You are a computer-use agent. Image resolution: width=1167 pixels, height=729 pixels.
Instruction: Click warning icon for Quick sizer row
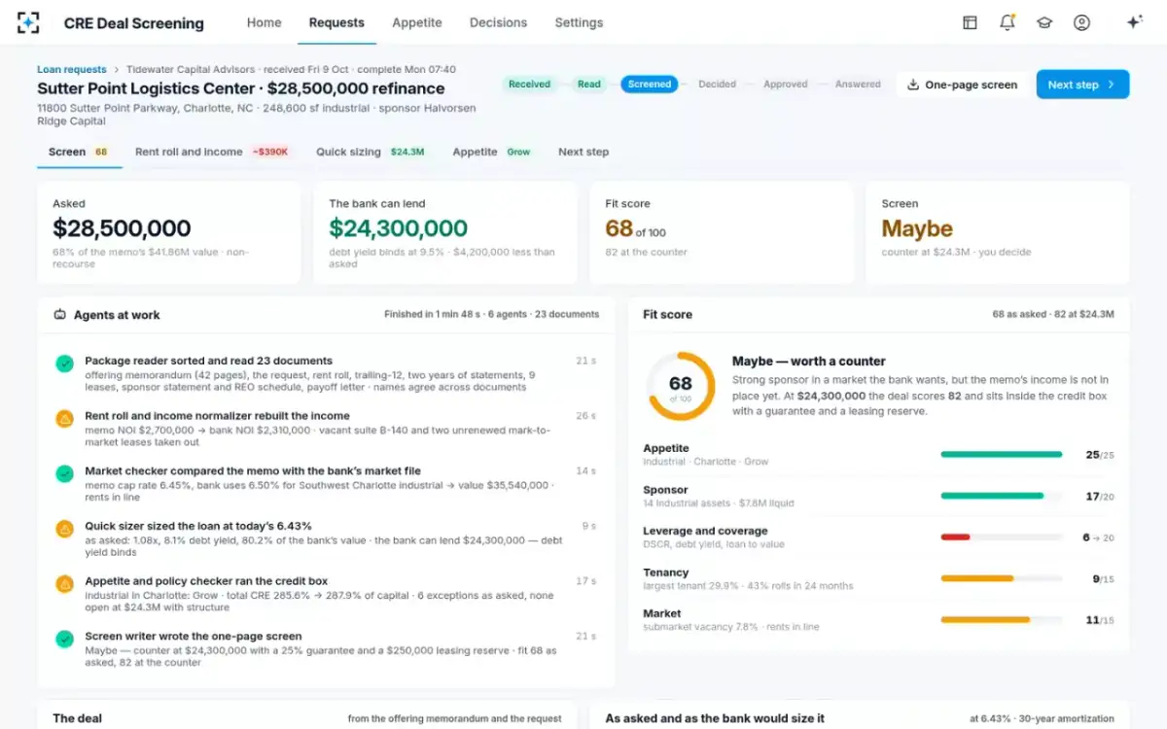(65, 529)
